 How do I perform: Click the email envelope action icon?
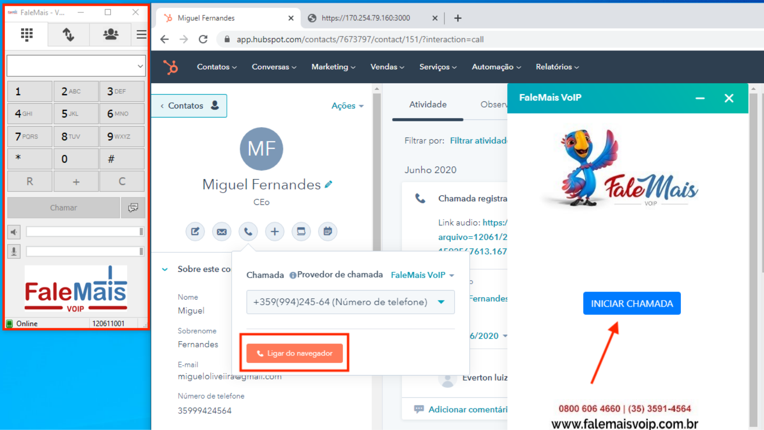222,232
